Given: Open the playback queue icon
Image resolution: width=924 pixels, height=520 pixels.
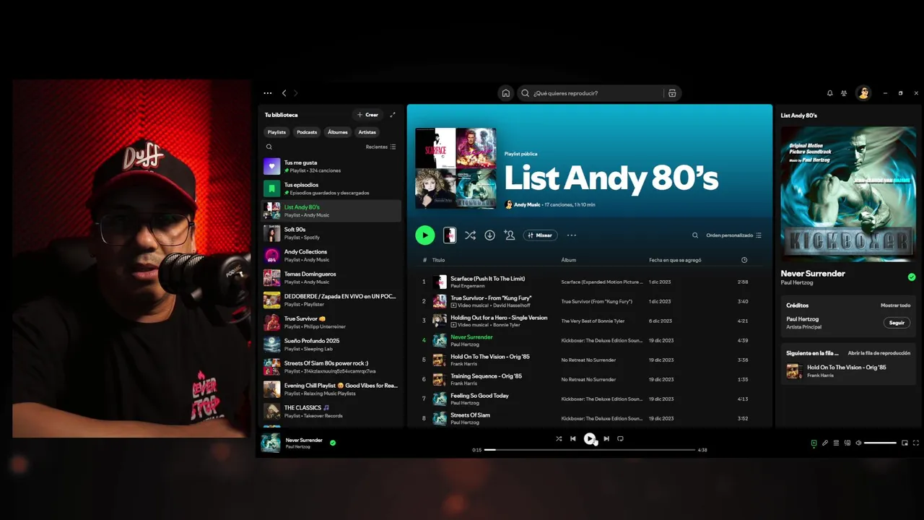Looking at the screenshot, I should click(x=836, y=443).
